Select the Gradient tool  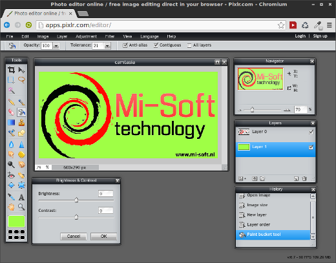[11, 122]
